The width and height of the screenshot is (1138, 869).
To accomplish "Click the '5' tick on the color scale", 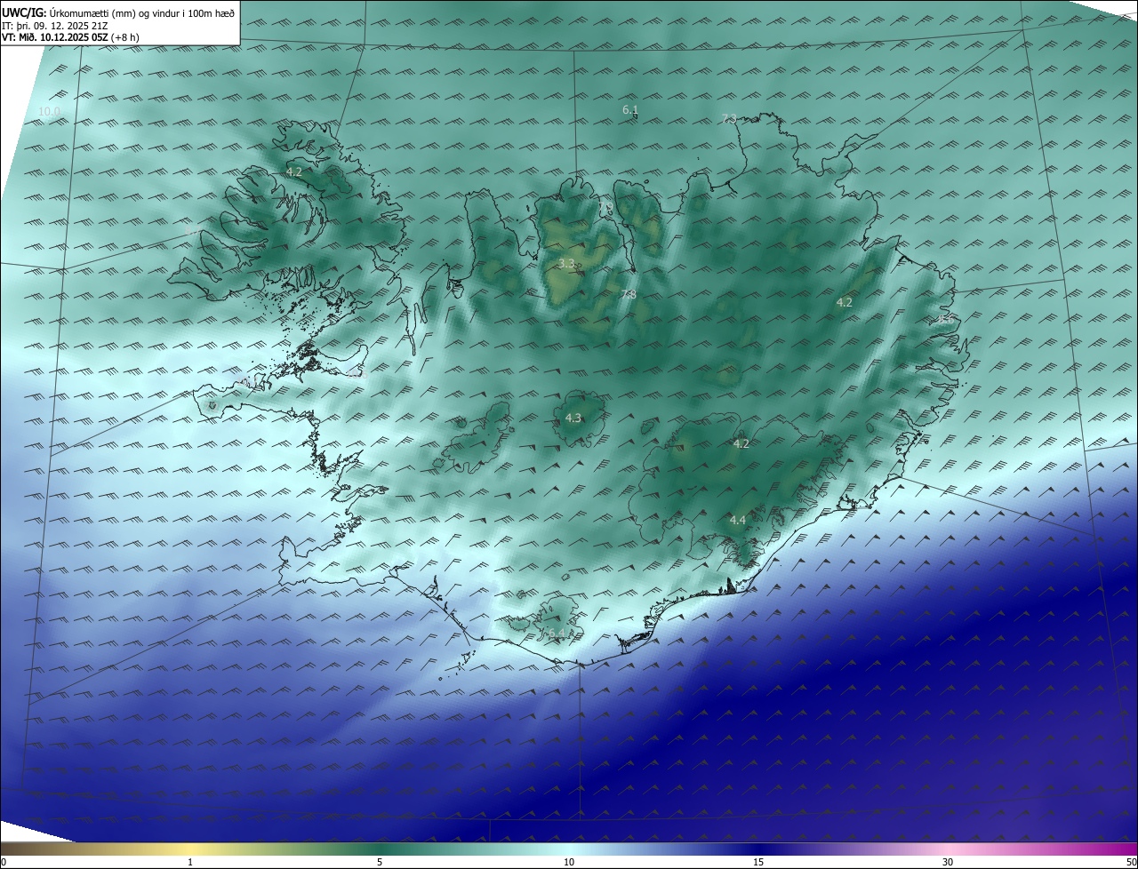I will coord(380,862).
